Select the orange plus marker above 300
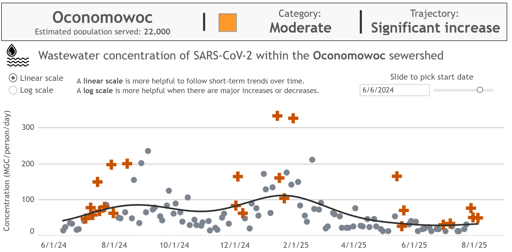The image size is (512, 252). coord(277,116)
